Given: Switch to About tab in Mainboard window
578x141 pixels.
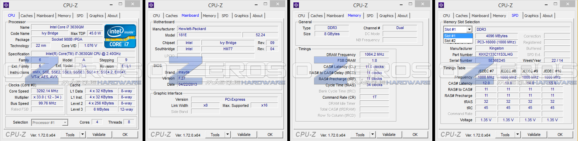Looking at the screenshot, I should click(258, 16).
